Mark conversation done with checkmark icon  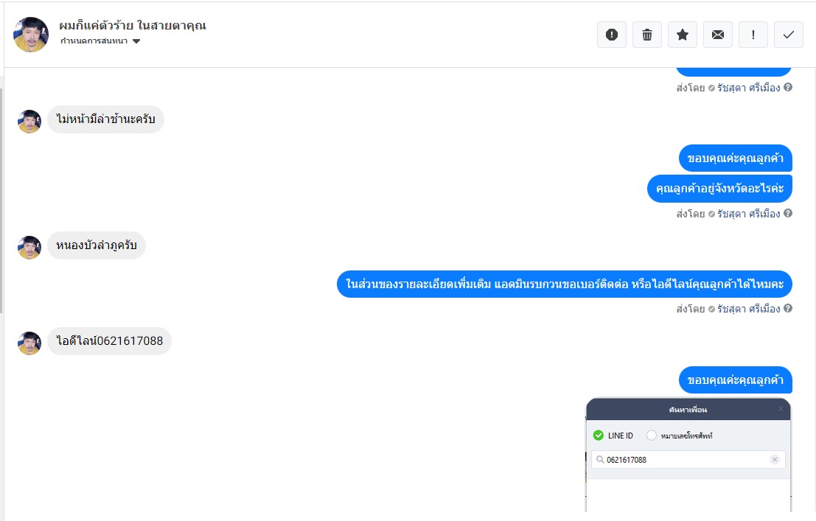(789, 35)
